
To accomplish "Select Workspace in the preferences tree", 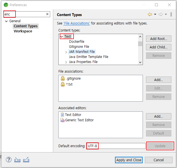I will coord(23,31).
